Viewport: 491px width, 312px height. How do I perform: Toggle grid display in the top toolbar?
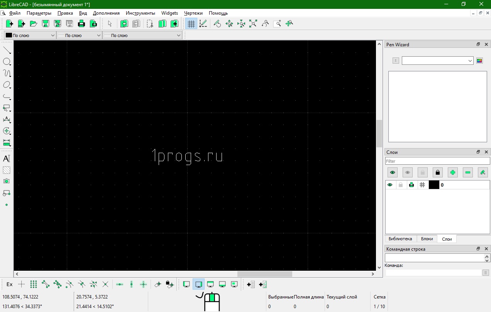(x=191, y=24)
